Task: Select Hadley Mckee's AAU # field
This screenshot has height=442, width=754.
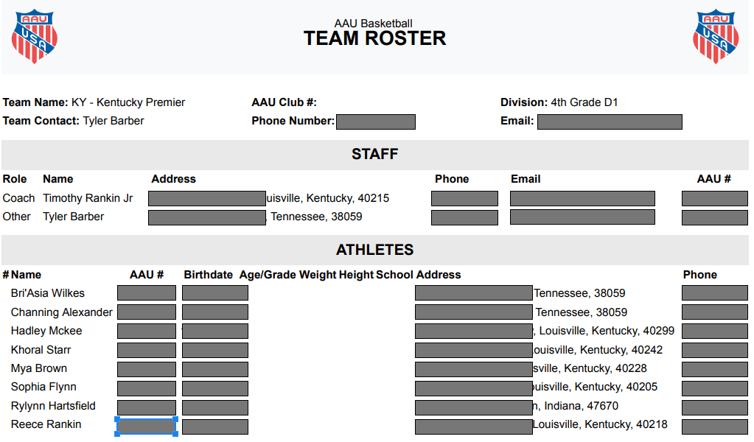Action: point(146,331)
